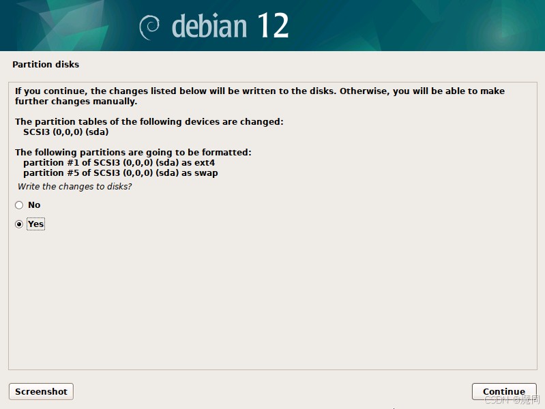Screen dimensions: 545x409
Task: Click the Debian swirl logo
Action: 149,28
